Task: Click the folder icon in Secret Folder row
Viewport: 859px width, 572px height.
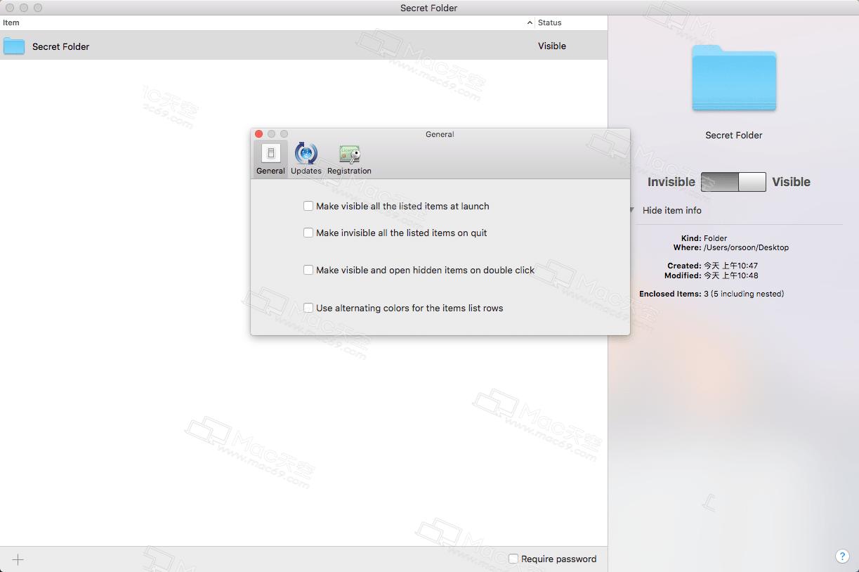Action: (14, 46)
